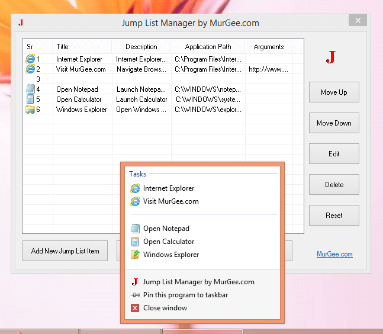Click the C:\WINDOWS\notep... path cell
Screen dimensions: 383x334
pos(208,89)
